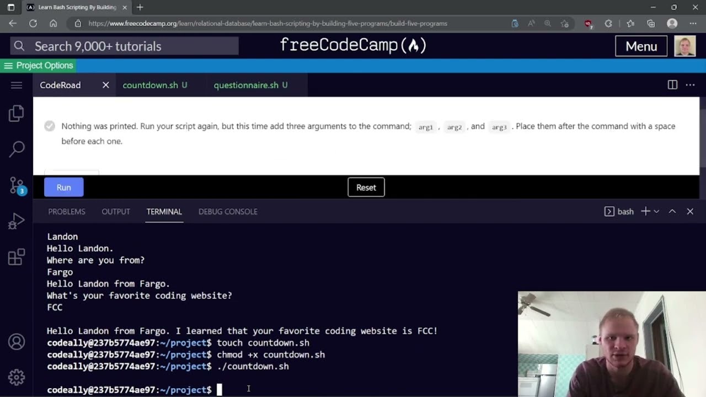This screenshot has height=397, width=706.
Task: Open the browser Extensions puzzle icon
Action: [x=608, y=23]
